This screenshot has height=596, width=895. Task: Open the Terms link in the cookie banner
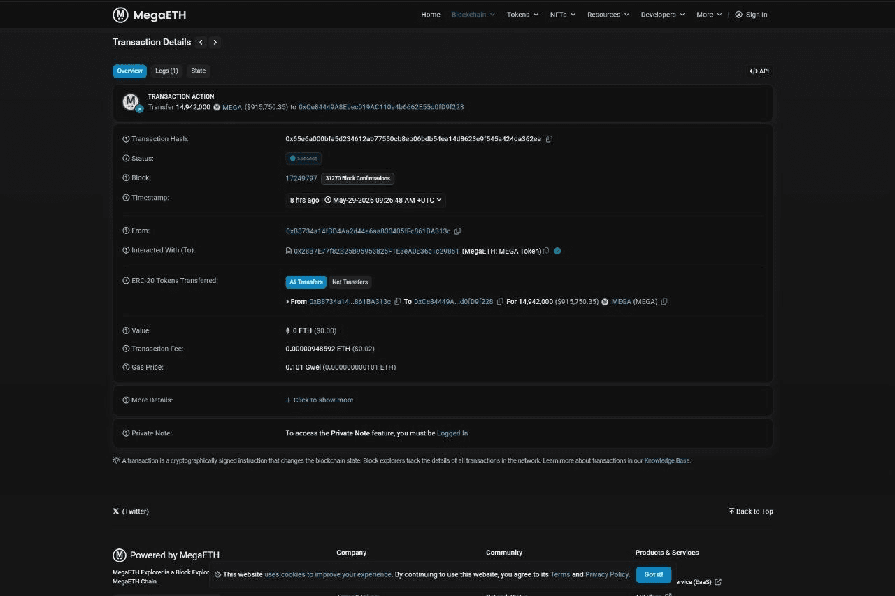pyautogui.click(x=560, y=574)
